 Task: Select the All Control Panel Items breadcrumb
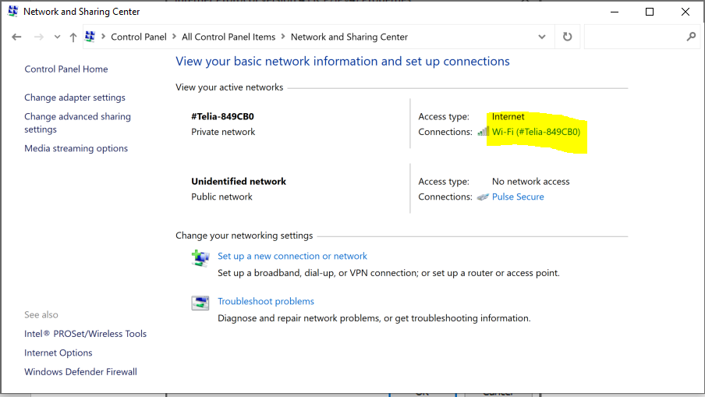[229, 37]
